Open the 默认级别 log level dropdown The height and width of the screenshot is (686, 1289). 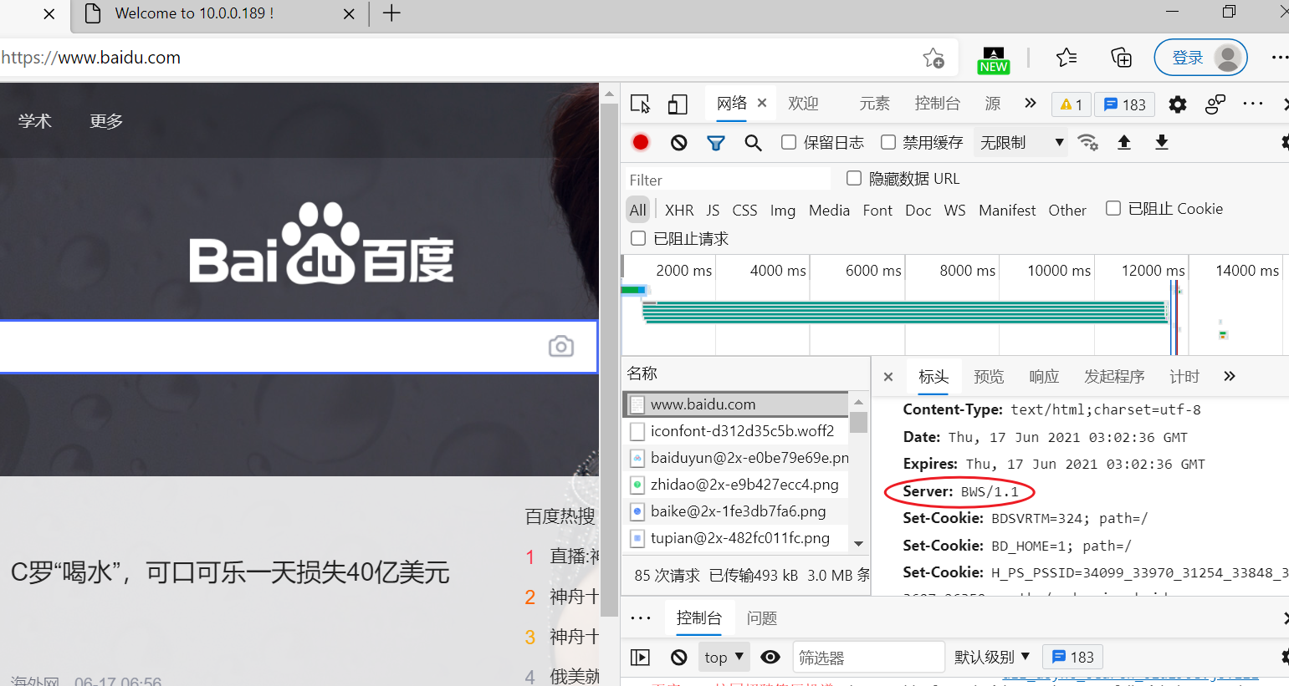tap(992, 657)
